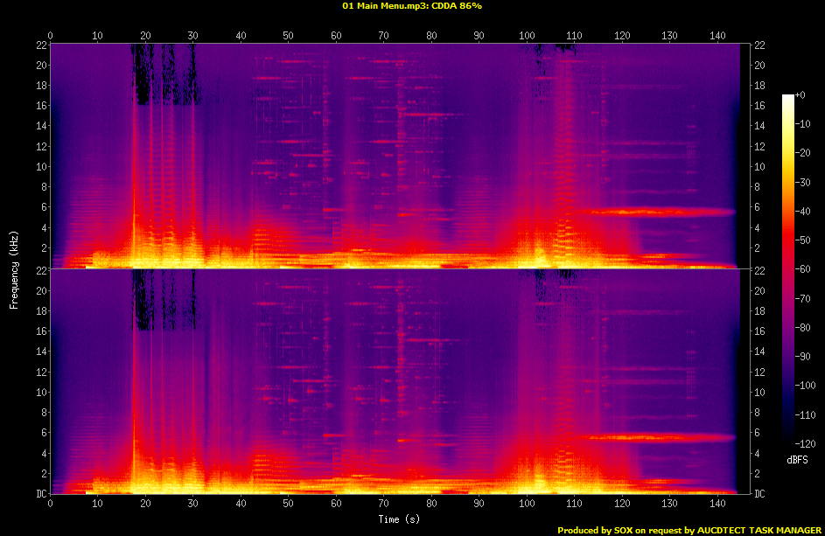The image size is (825, 536).
Task: Click the 01 Main Menu.mp3 title
Action: coord(377,7)
